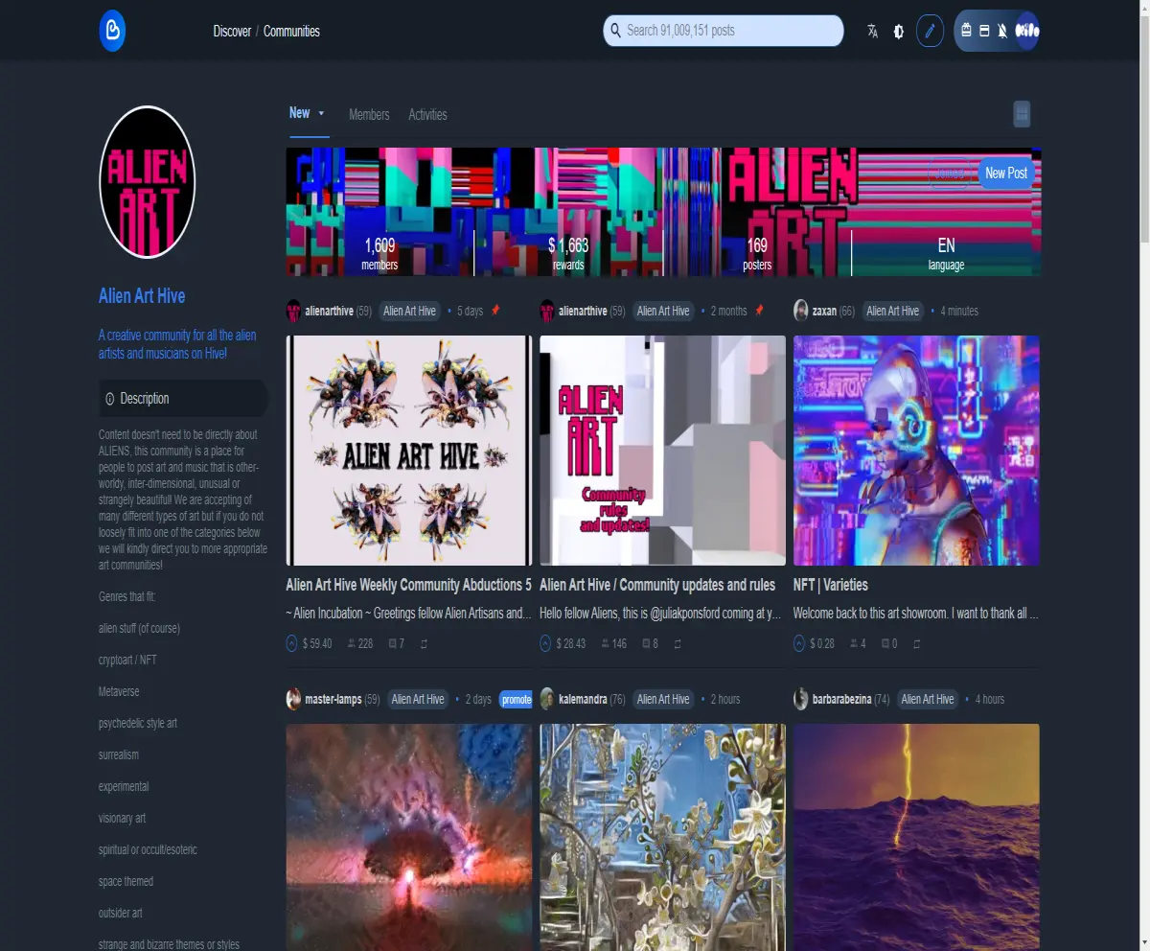Image resolution: width=1150 pixels, height=951 pixels.
Task: Click the promoted badge on master-lamps post
Action: pos(516,699)
